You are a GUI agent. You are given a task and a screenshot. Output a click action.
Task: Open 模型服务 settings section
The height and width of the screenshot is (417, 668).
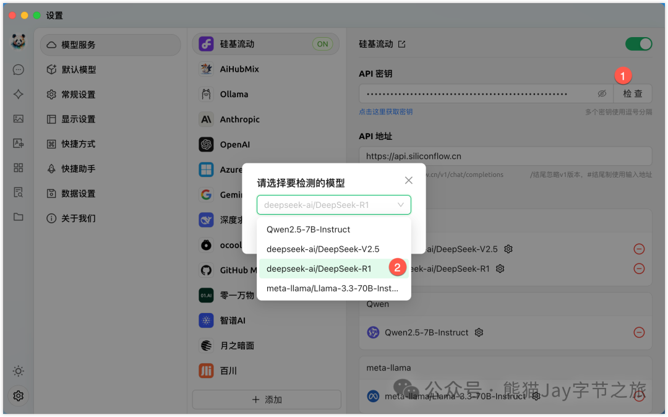(x=111, y=45)
